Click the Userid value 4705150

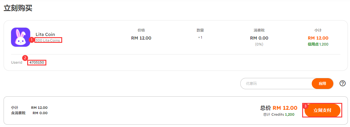click(37, 63)
